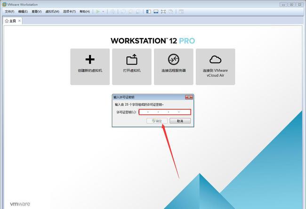Open the 帮助(H) menu

(84, 11)
